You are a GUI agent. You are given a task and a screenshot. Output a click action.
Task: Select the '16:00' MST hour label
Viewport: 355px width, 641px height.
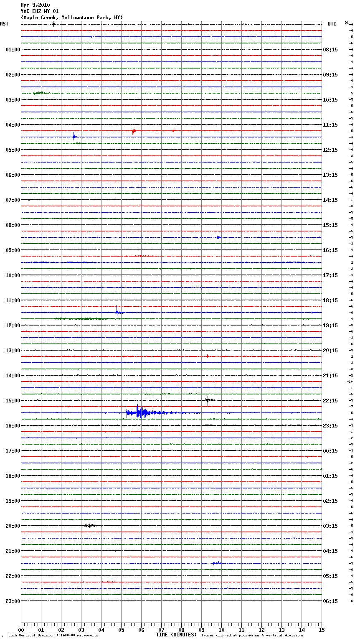click(x=13, y=426)
